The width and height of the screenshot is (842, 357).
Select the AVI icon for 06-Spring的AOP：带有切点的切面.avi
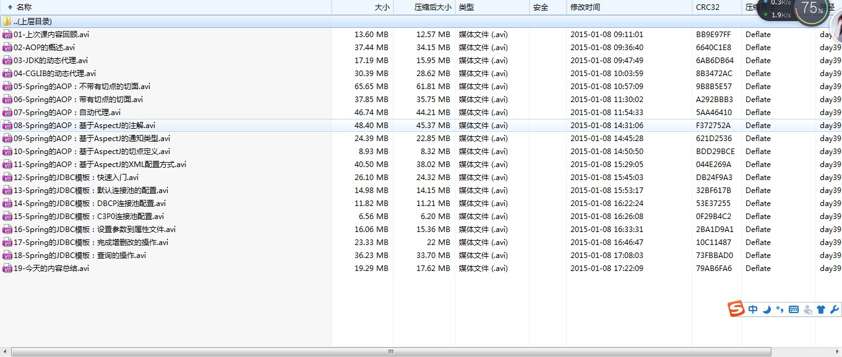(x=7, y=100)
